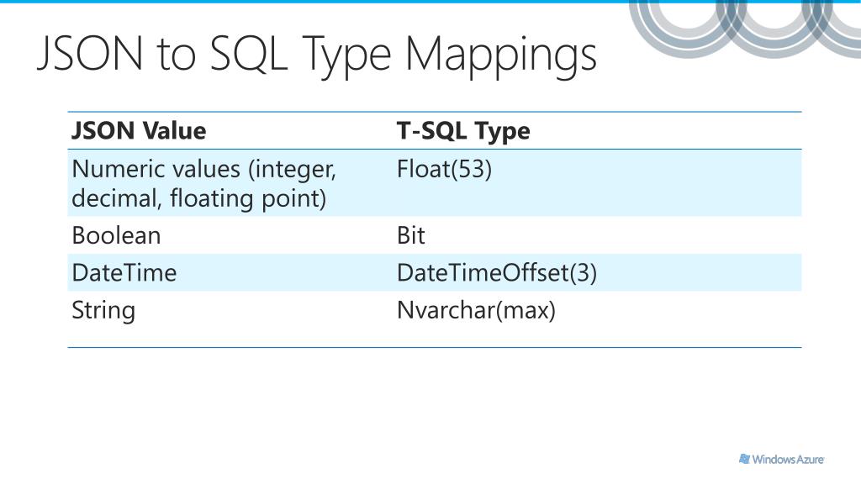Click the decorative circles graphic in corner
Image resolution: width=861 pixels, height=484 pixels.
[745, 28]
